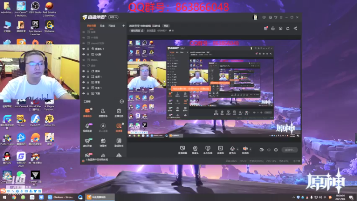Open Chrome from the taskbar
The height and width of the screenshot is (201, 357).
(x=14, y=197)
